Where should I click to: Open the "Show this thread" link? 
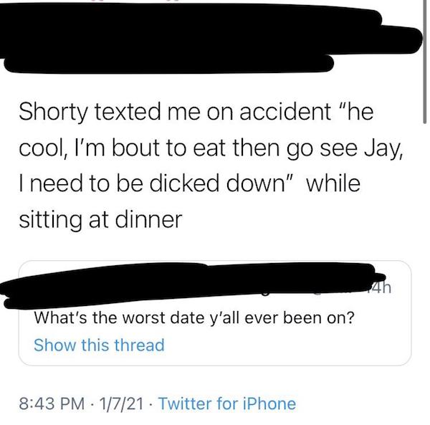point(99,345)
